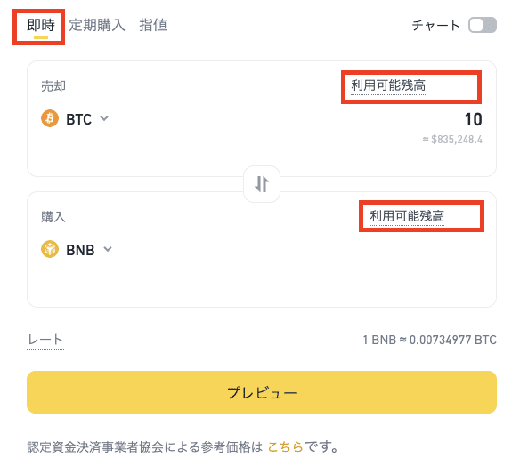Image resolution: width=520 pixels, height=466 pixels.
Task: Click the orange Bitcoin coin icon
Action: [x=50, y=118]
